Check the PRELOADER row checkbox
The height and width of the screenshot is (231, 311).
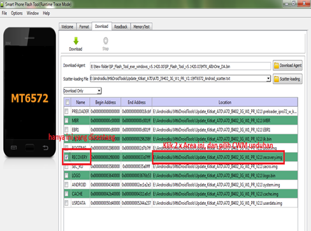point(66,111)
